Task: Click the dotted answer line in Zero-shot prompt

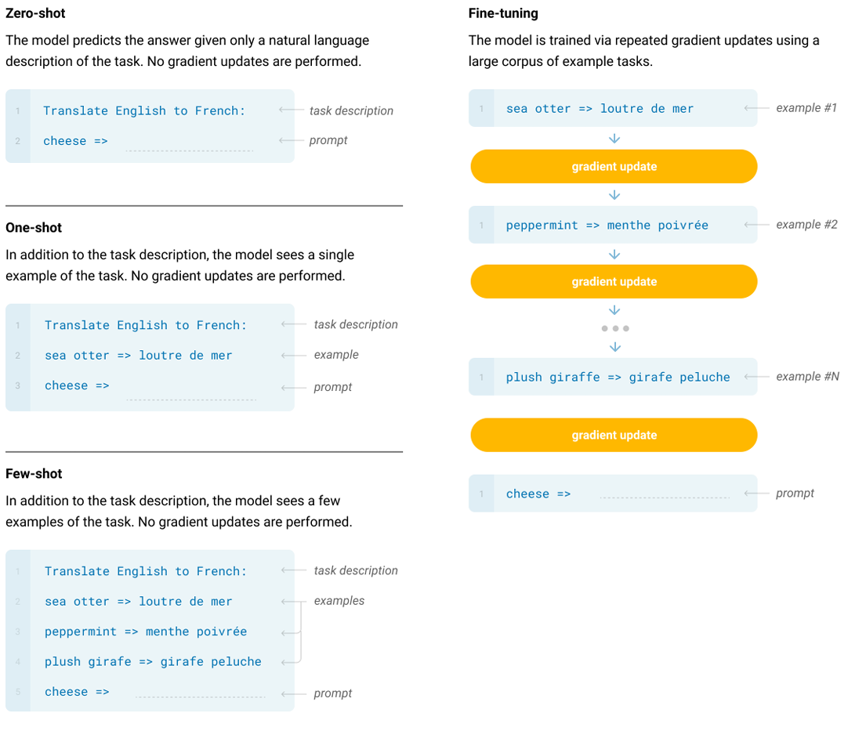Action: click(190, 150)
